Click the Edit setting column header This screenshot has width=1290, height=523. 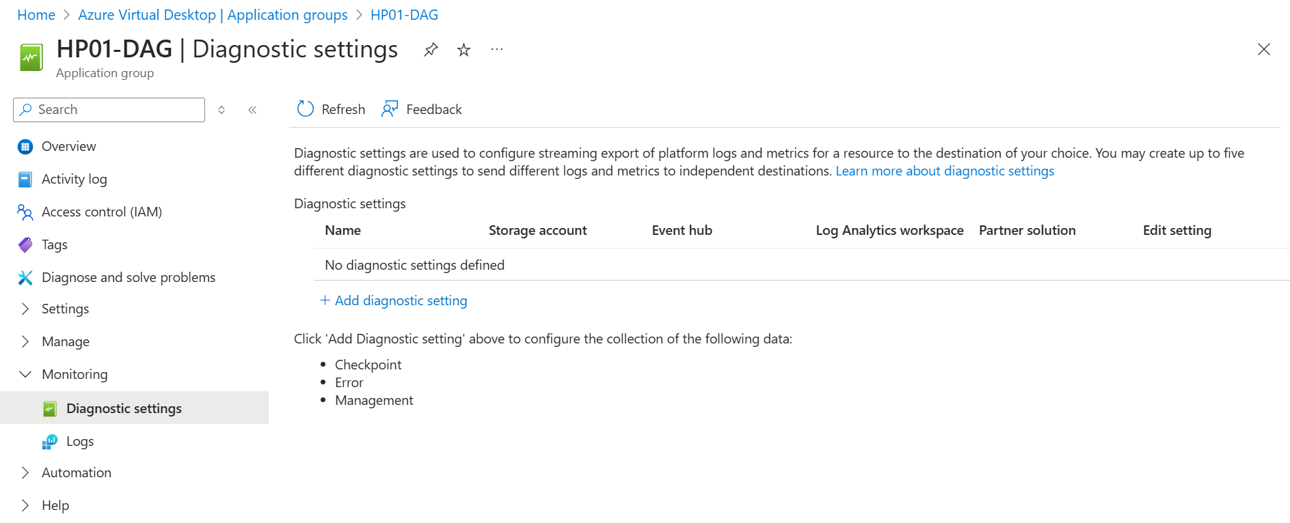pyautogui.click(x=1177, y=231)
